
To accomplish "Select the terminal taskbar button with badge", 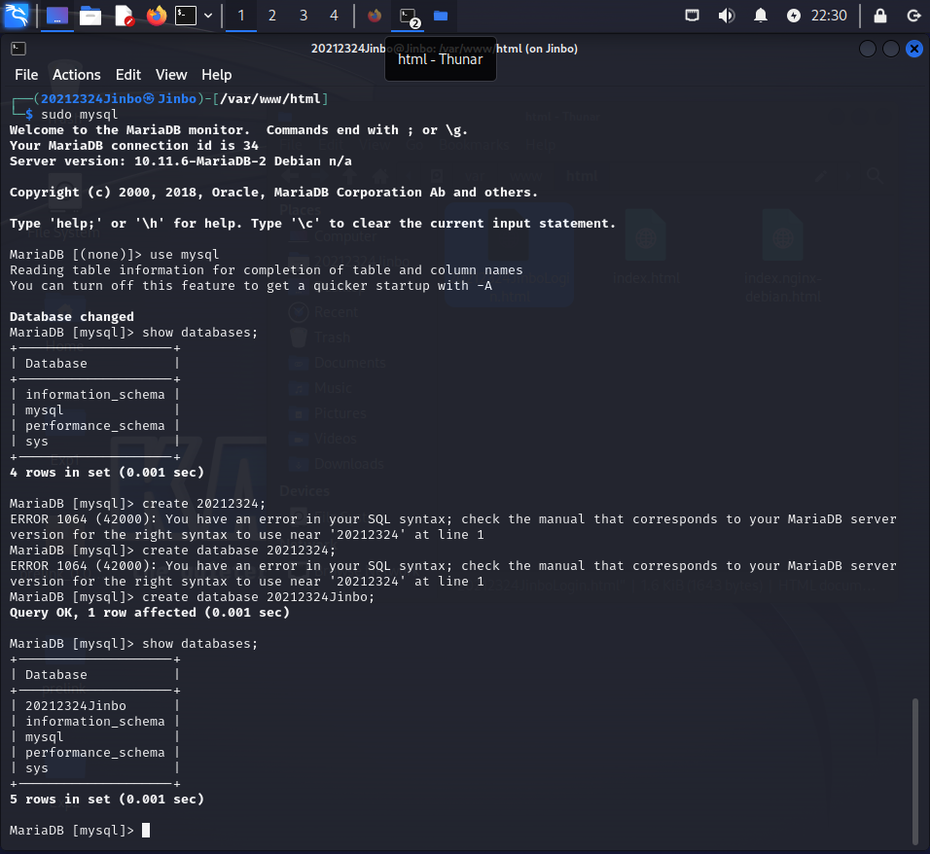I will pos(408,16).
